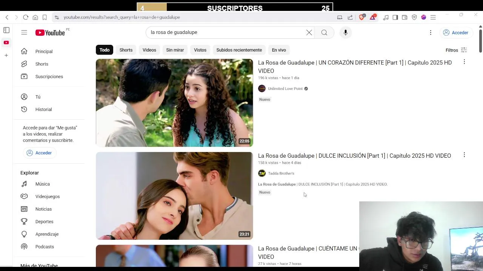Click the YouTube logo

(x=50, y=33)
